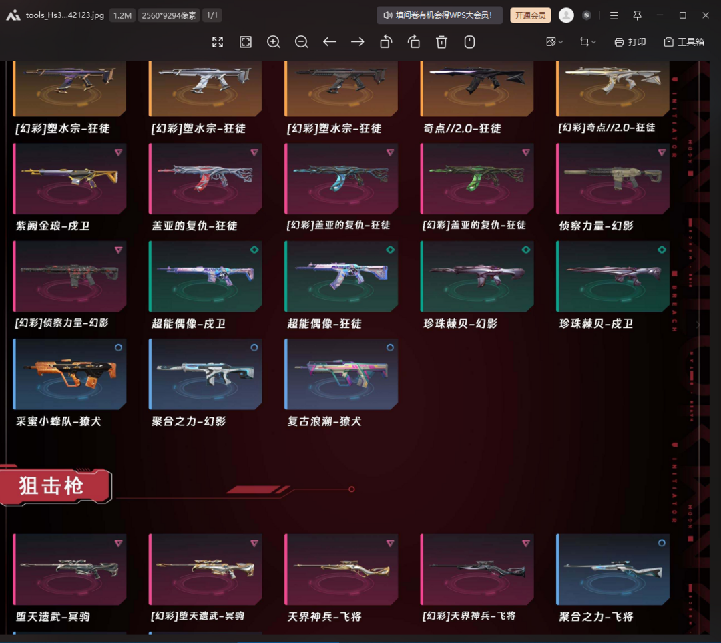The width and height of the screenshot is (721, 643).
Task: Click the 2560*9294像素 dimensions badge
Action: pos(169,15)
